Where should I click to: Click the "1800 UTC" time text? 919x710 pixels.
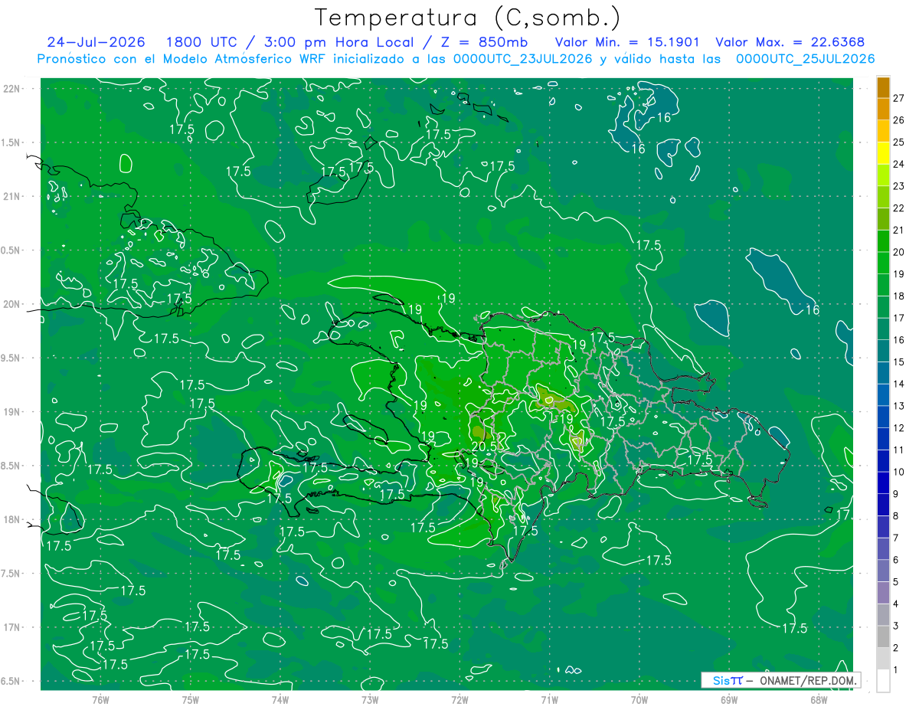click(x=201, y=42)
